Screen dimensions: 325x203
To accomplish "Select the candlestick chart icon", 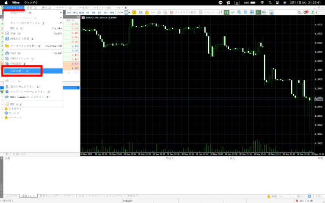I will [x=227, y=13].
